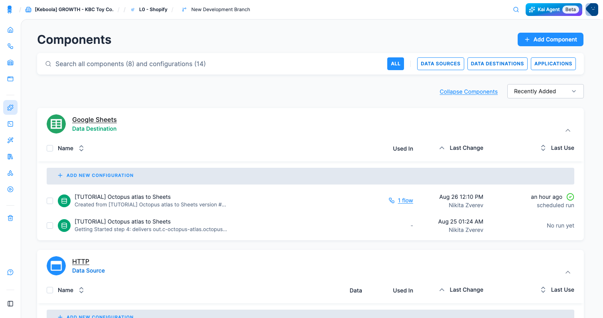Sort HTTP table by Last Use
The width and height of the screenshot is (603, 318).
point(557,290)
